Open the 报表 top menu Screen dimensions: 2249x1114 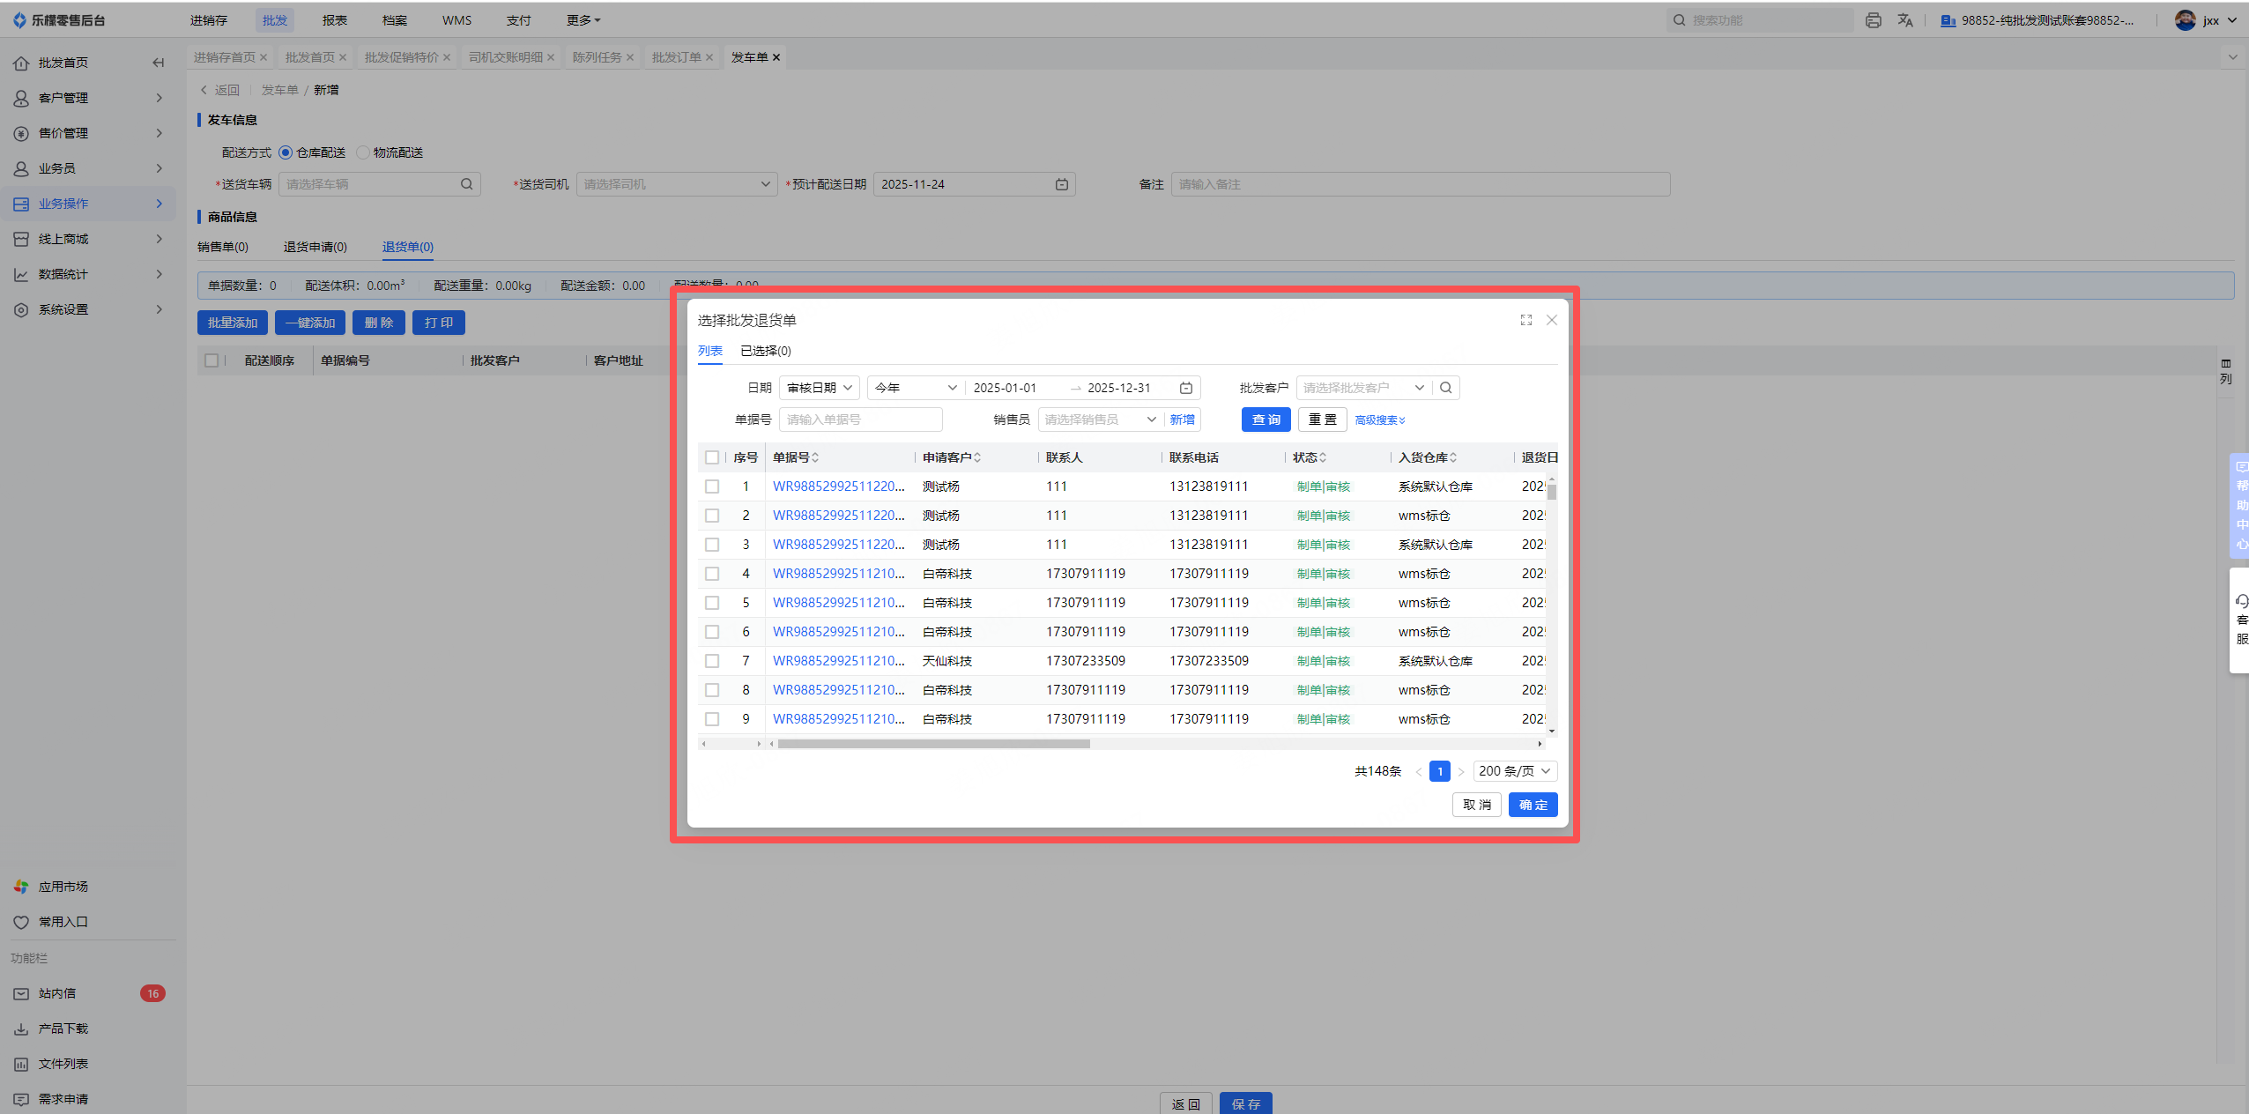[x=334, y=20]
